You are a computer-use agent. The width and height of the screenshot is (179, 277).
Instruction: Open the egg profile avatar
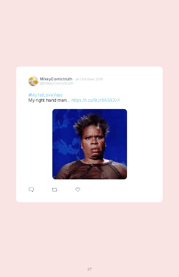tap(33, 81)
